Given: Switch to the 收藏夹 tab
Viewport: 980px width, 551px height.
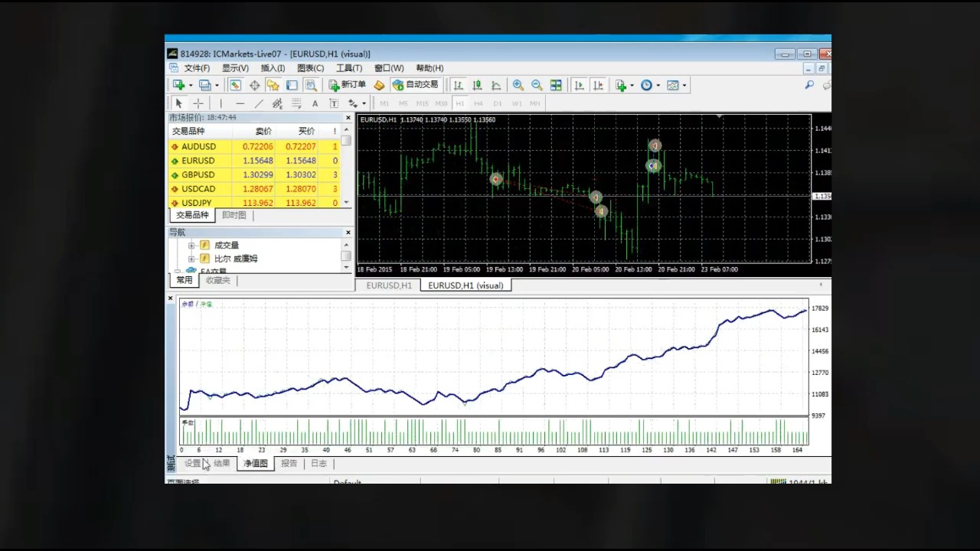Looking at the screenshot, I should click(x=218, y=280).
